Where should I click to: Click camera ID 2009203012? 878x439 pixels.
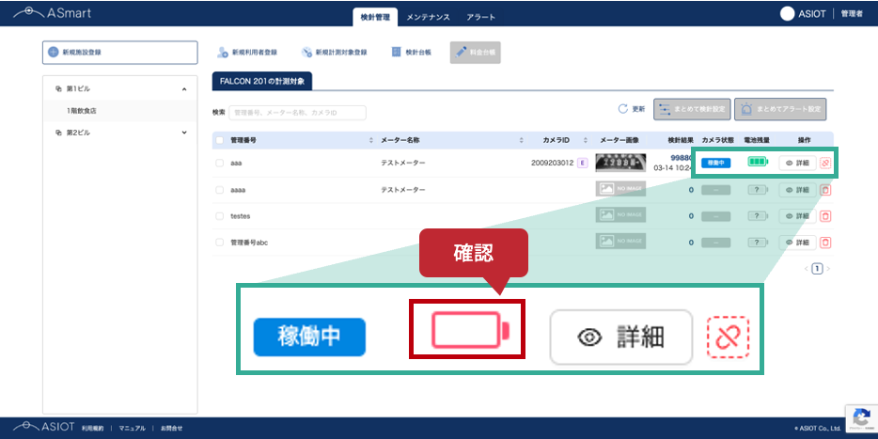[x=552, y=163]
